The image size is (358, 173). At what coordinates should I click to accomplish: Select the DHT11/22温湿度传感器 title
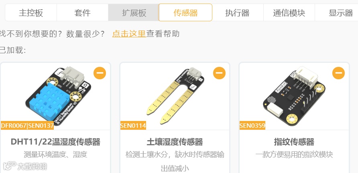tap(55, 142)
